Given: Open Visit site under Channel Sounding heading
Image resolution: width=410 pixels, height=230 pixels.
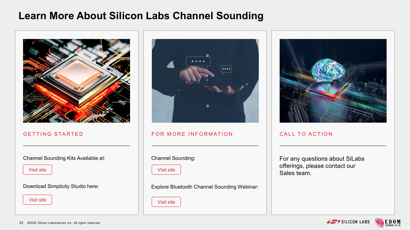Looking at the screenshot, I should click(166, 170).
